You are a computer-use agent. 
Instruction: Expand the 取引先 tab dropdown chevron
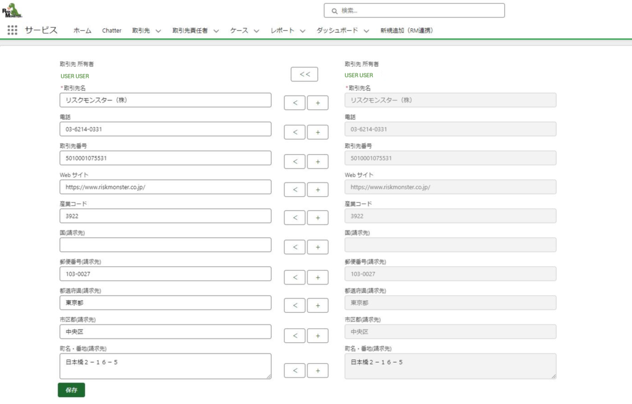(x=158, y=31)
